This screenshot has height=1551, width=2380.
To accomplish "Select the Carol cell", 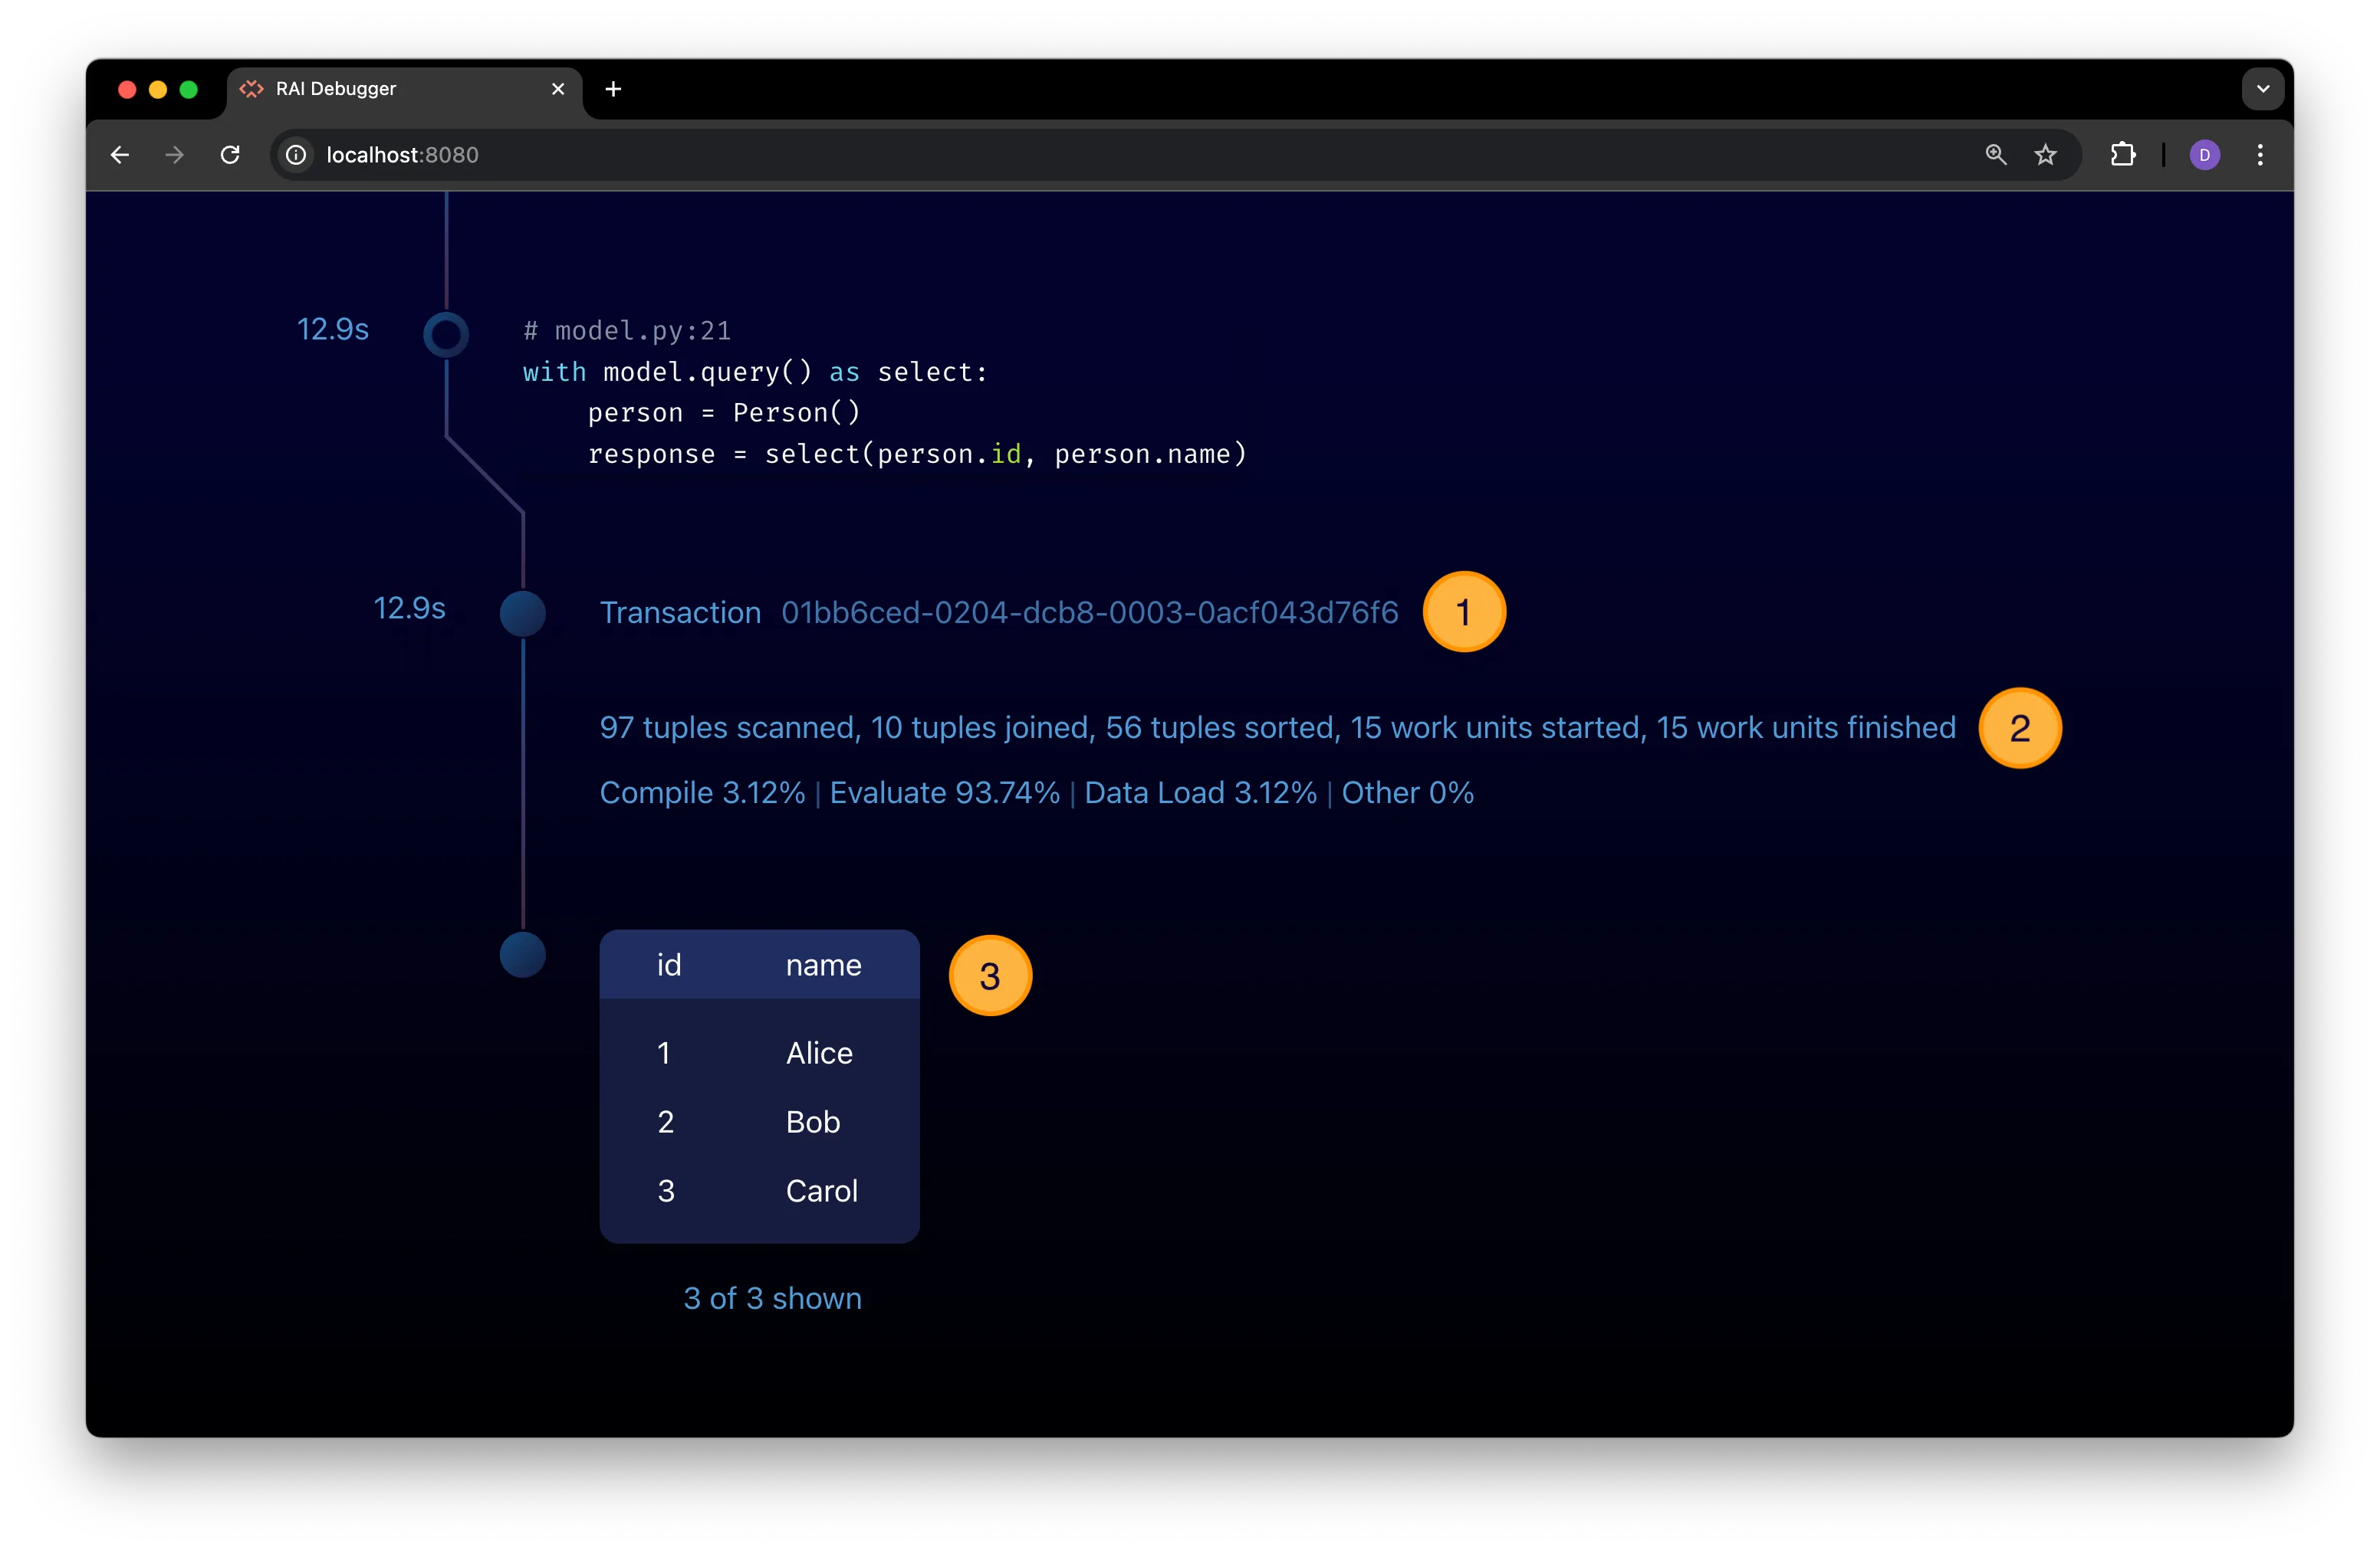I will click(x=821, y=1190).
